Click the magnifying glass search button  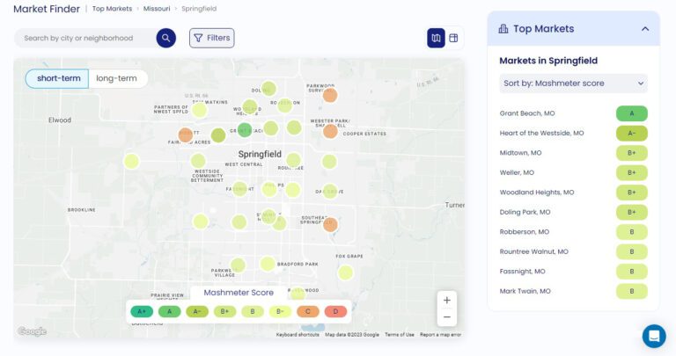tap(166, 38)
